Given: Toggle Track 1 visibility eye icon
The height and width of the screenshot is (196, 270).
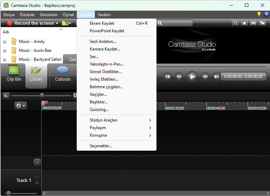Looking at the screenshot, I should (x=37, y=177).
